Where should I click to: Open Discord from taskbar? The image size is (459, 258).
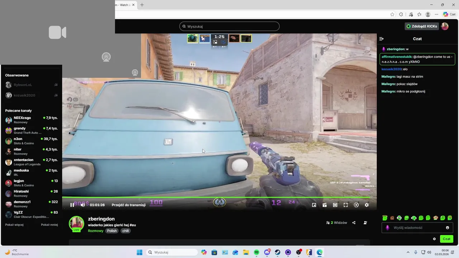pyautogui.click(x=267, y=252)
